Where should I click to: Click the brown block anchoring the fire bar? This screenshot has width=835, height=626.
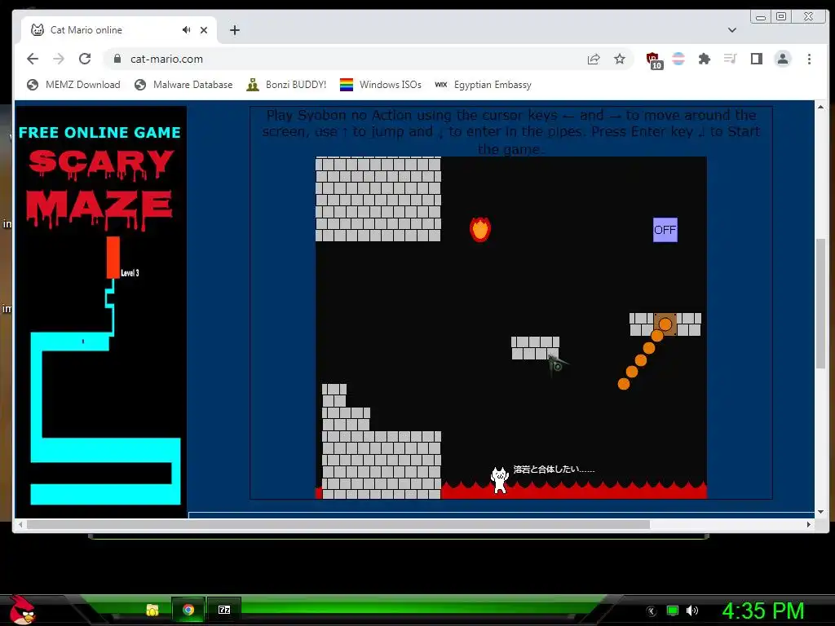665,324
